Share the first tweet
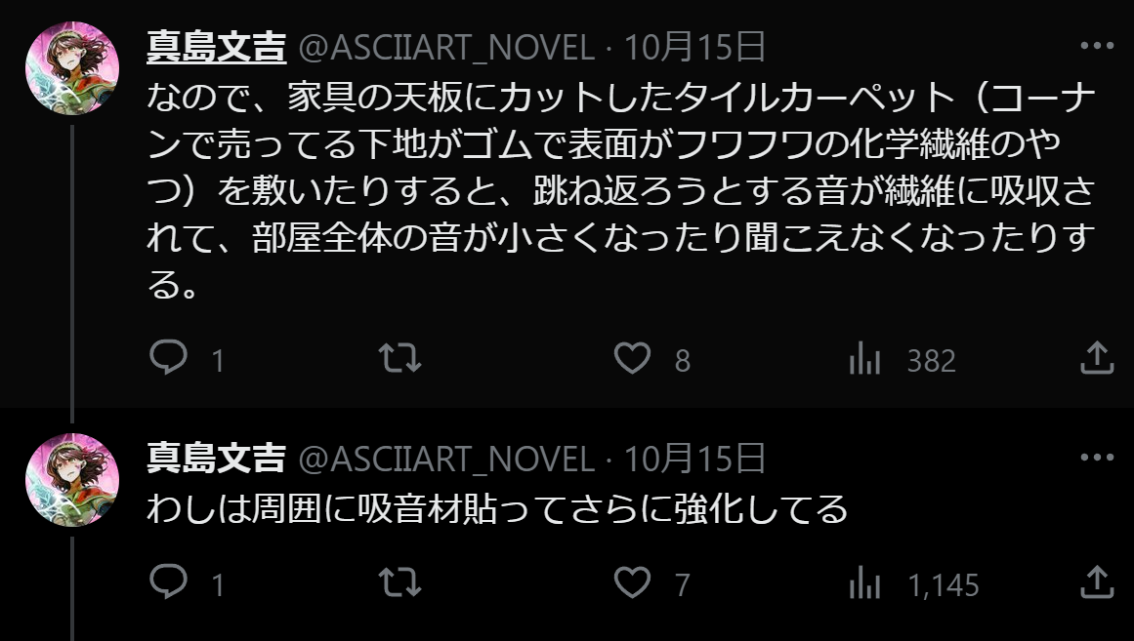1134x641 pixels. [x=1097, y=358]
